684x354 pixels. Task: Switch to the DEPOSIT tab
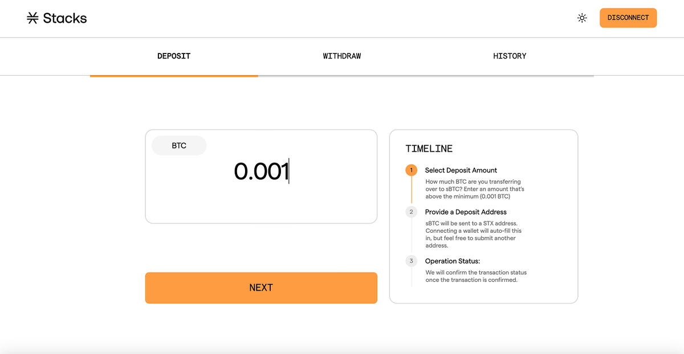174,56
